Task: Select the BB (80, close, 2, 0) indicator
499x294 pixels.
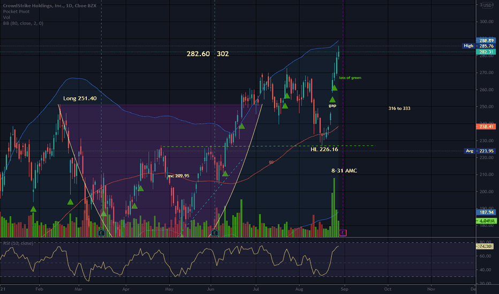Action: [23, 23]
